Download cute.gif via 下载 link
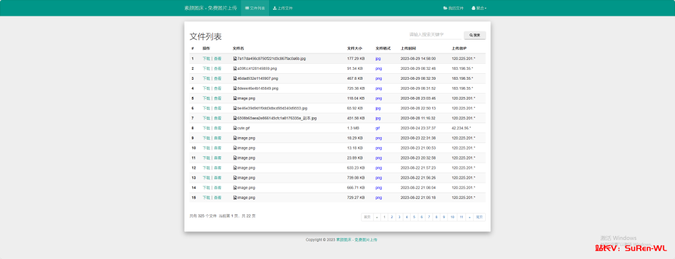 click(x=206, y=128)
